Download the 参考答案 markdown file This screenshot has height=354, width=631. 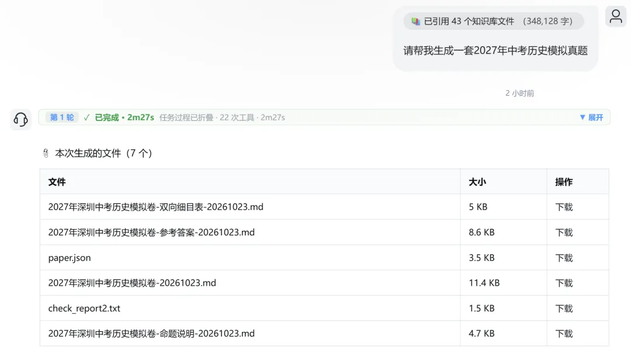[x=564, y=232]
